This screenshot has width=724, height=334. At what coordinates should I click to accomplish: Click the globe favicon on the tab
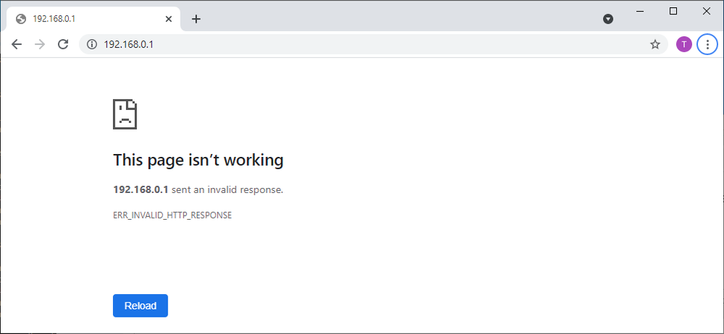21,19
